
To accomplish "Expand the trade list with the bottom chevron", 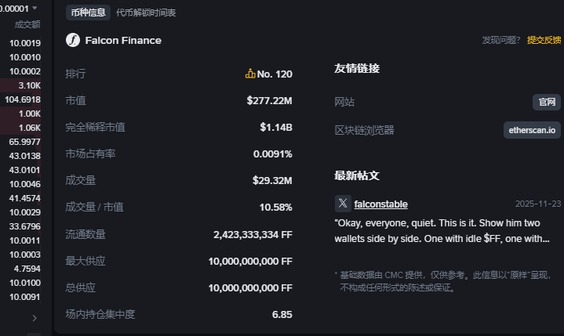I will 34,318.
